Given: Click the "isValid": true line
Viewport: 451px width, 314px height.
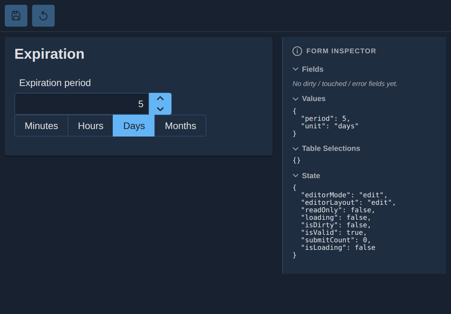Looking at the screenshot, I should 334,232.
